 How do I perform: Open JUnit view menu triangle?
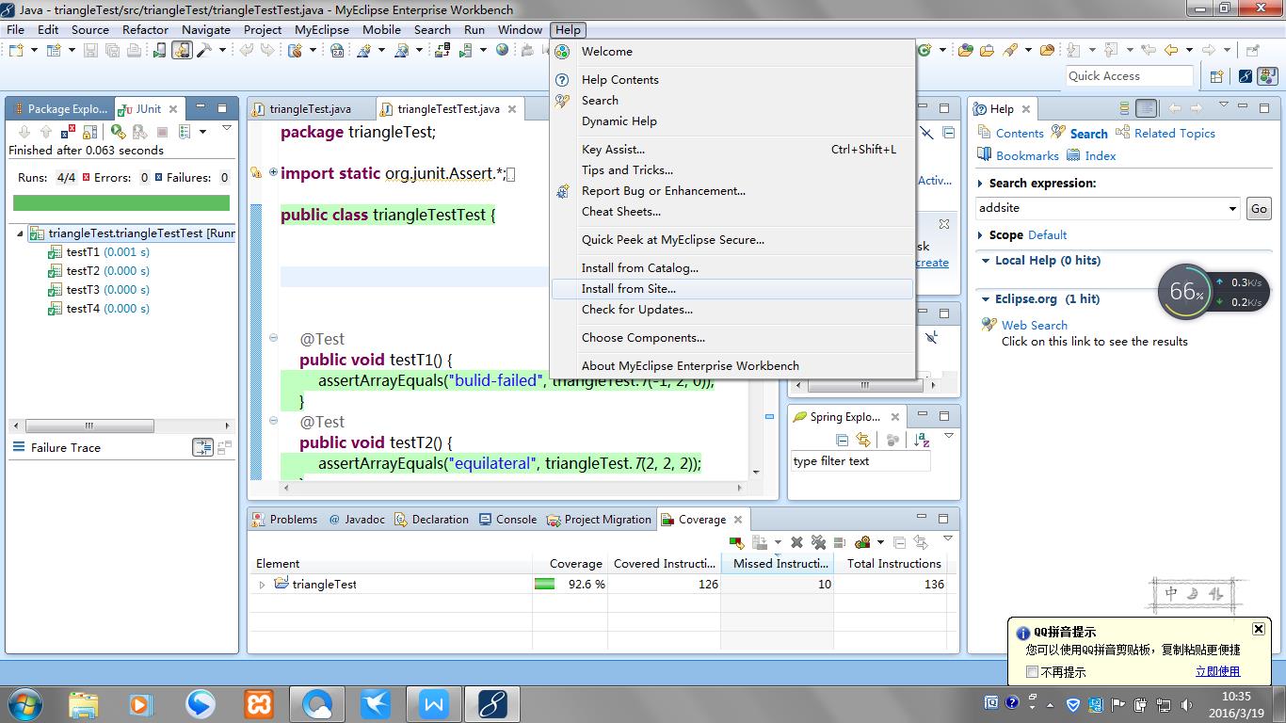click(x=227, y=128)
